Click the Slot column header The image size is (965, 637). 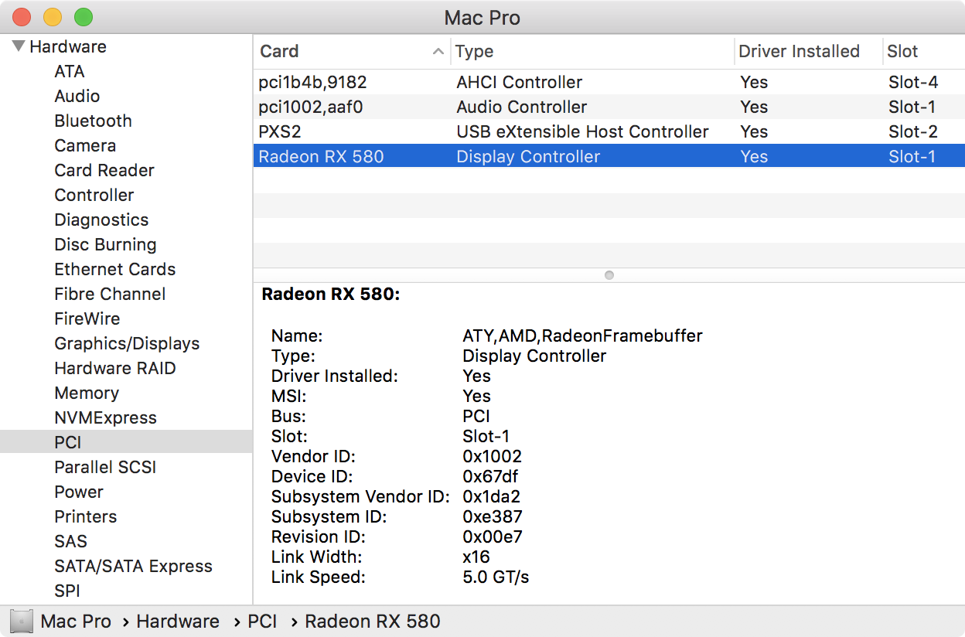click(x=902, y=52)
